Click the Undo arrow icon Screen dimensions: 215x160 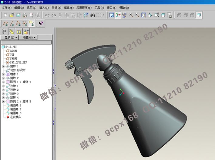(x=47, y=15)
